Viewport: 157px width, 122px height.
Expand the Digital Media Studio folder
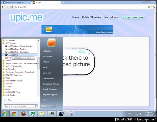pos(14,81)
